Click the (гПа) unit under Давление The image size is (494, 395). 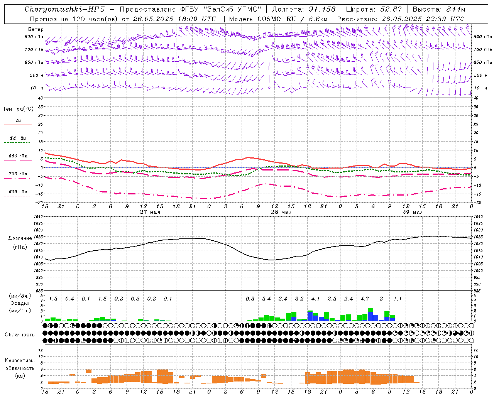click(20, 247)
